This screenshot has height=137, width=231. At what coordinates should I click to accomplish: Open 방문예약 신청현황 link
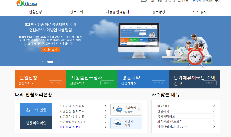point(72,117)
